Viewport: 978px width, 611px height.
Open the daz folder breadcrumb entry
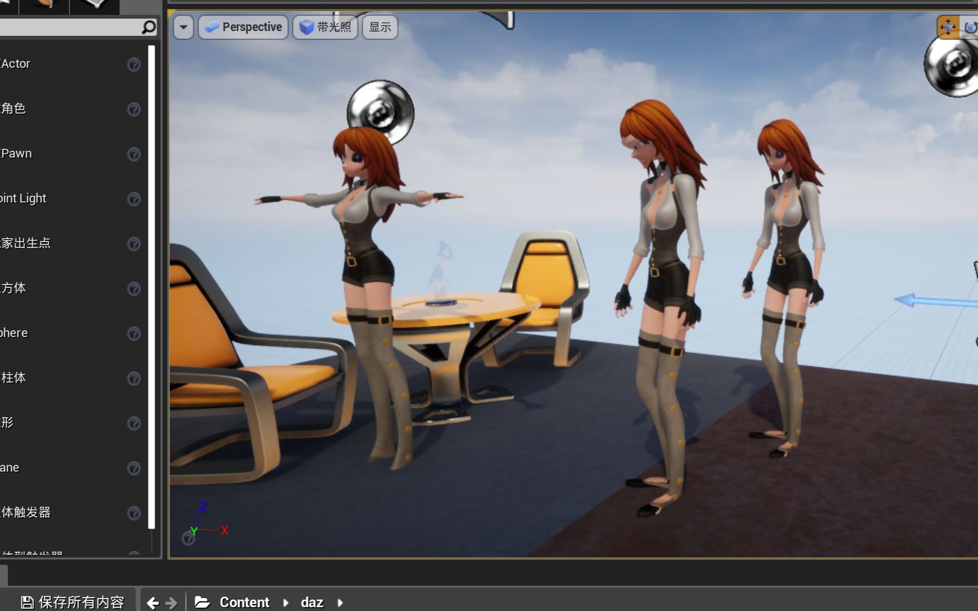click(x=312, y=602)
